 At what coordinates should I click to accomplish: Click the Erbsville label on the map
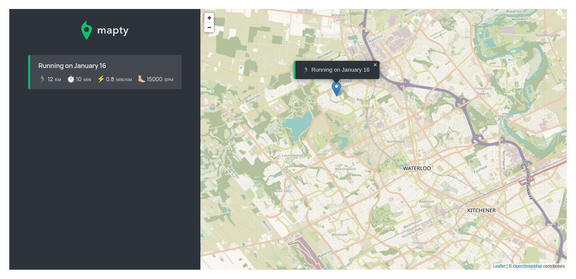(235, 119)
